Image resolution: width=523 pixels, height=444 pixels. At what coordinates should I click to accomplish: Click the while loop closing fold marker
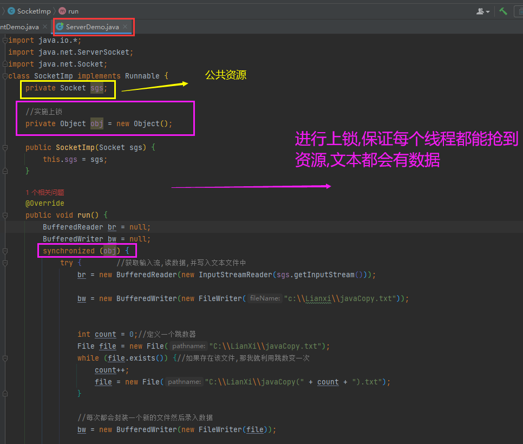[x=5, y=394]
